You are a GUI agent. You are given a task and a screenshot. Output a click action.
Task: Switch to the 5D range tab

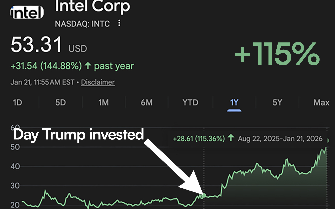click(x=60, y=102)
